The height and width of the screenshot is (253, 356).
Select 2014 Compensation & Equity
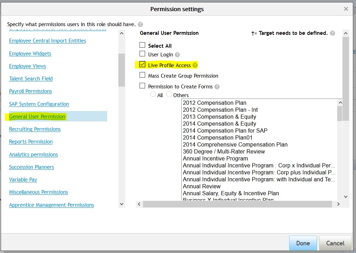219,124
